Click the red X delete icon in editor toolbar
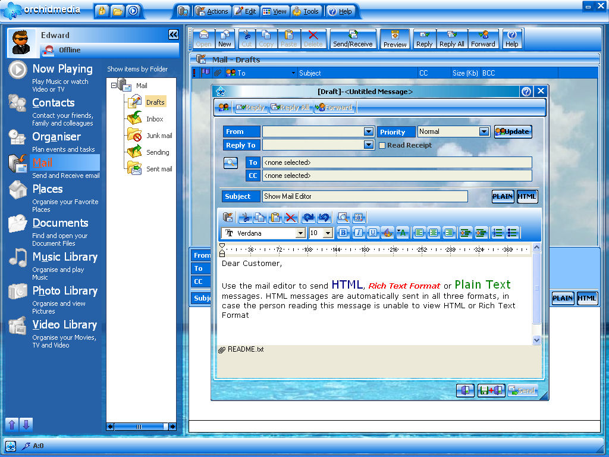This screenshot has width=609, height=457. pos(290,218)
